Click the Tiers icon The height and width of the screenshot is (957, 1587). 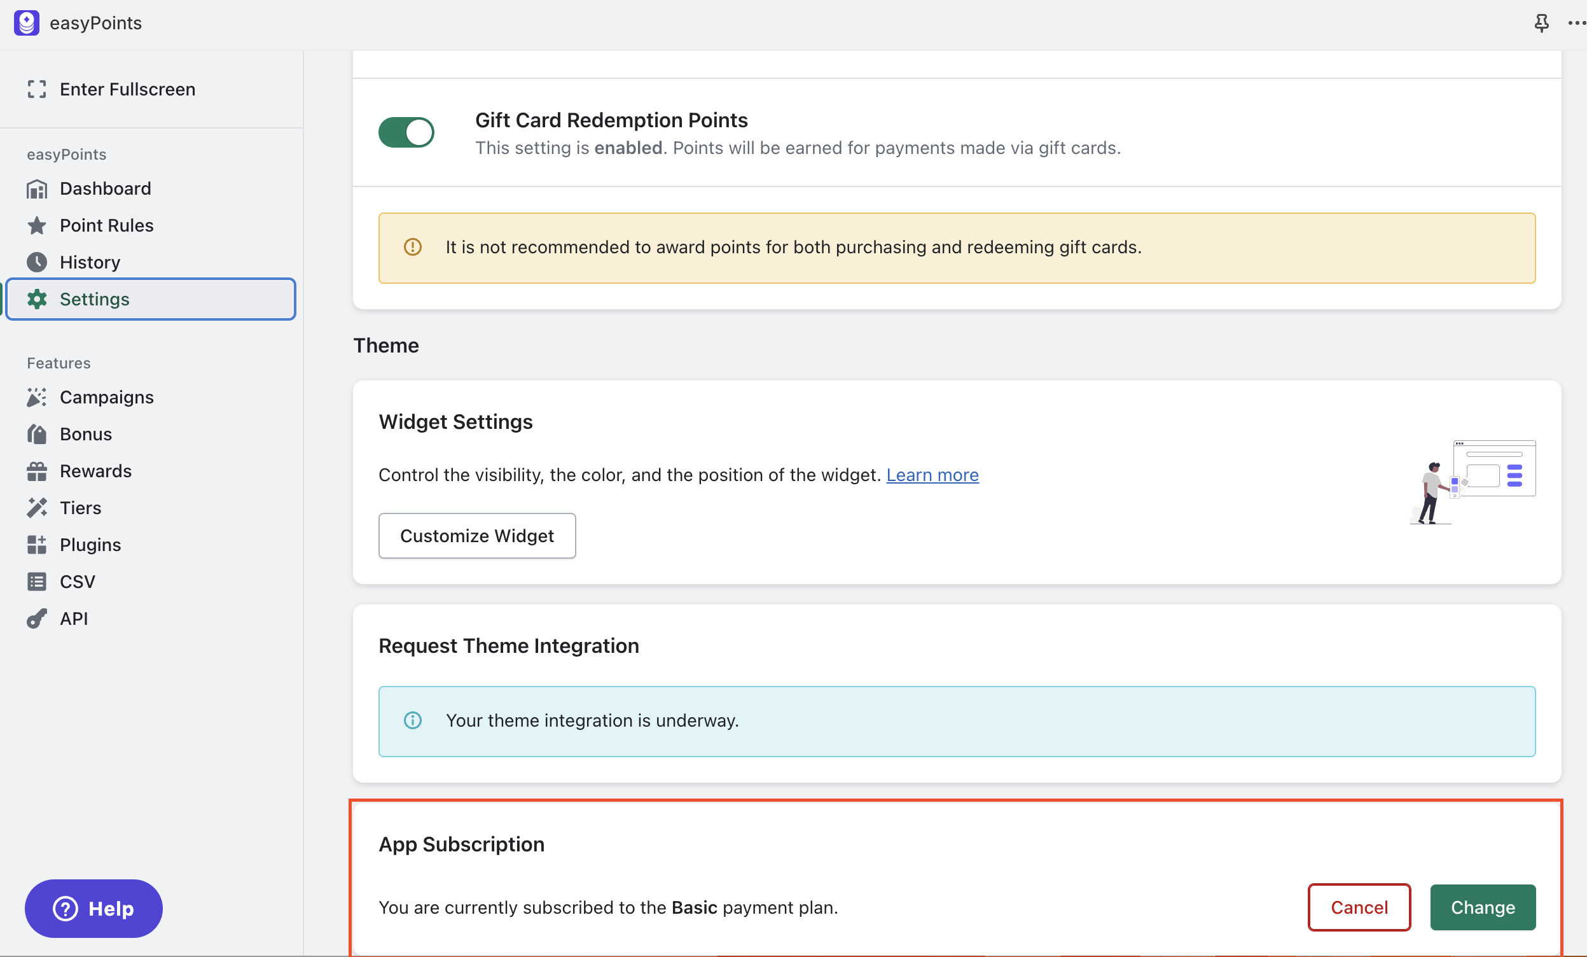click(38, 507)
